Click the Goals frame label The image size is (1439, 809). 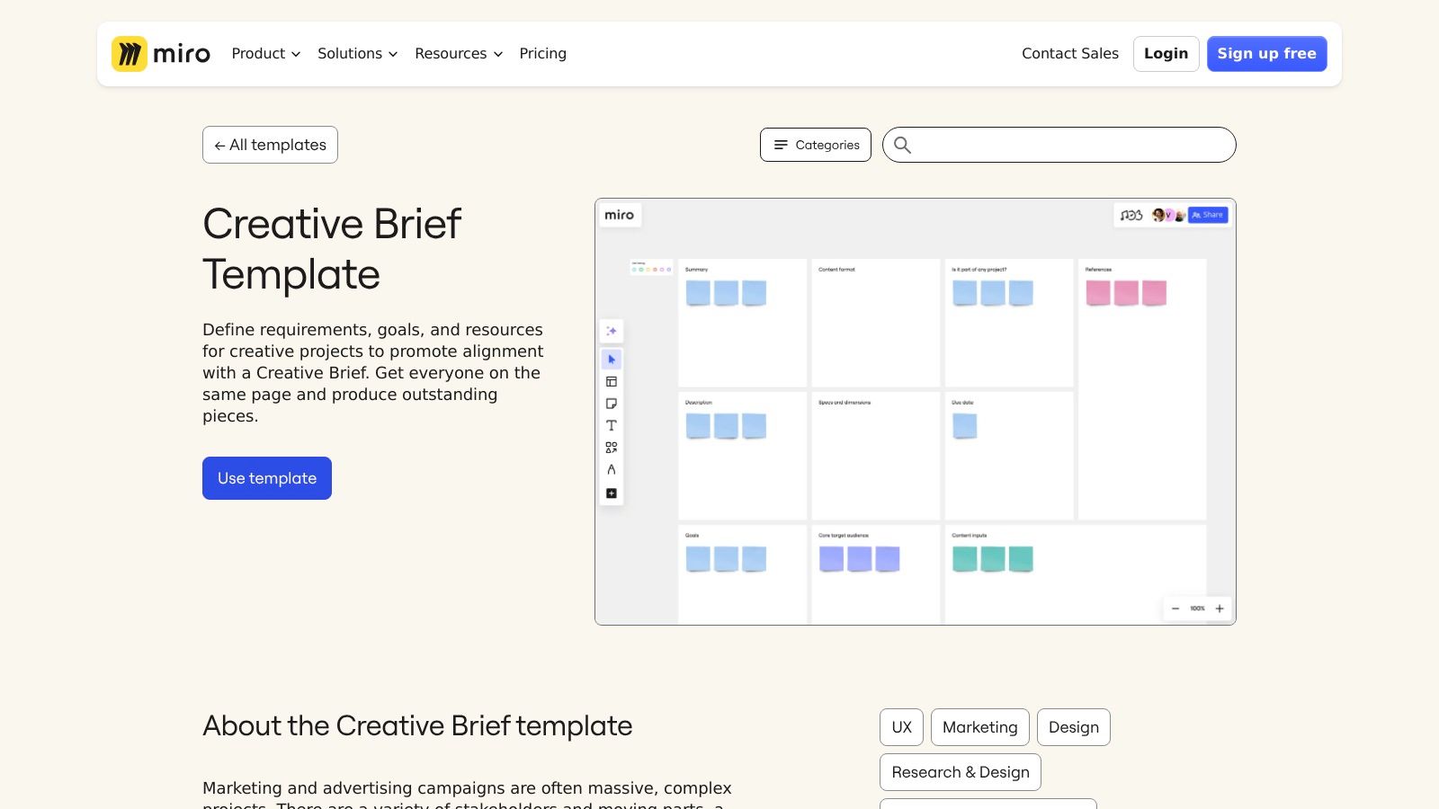[692, 536]
